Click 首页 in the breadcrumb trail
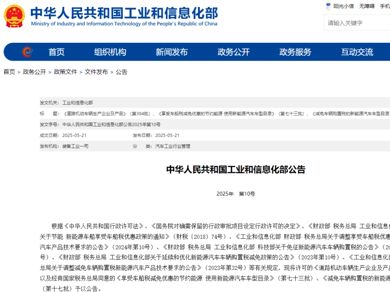This screenshot has height=292, width=390. pyautogui.click(x=9, y=72)
